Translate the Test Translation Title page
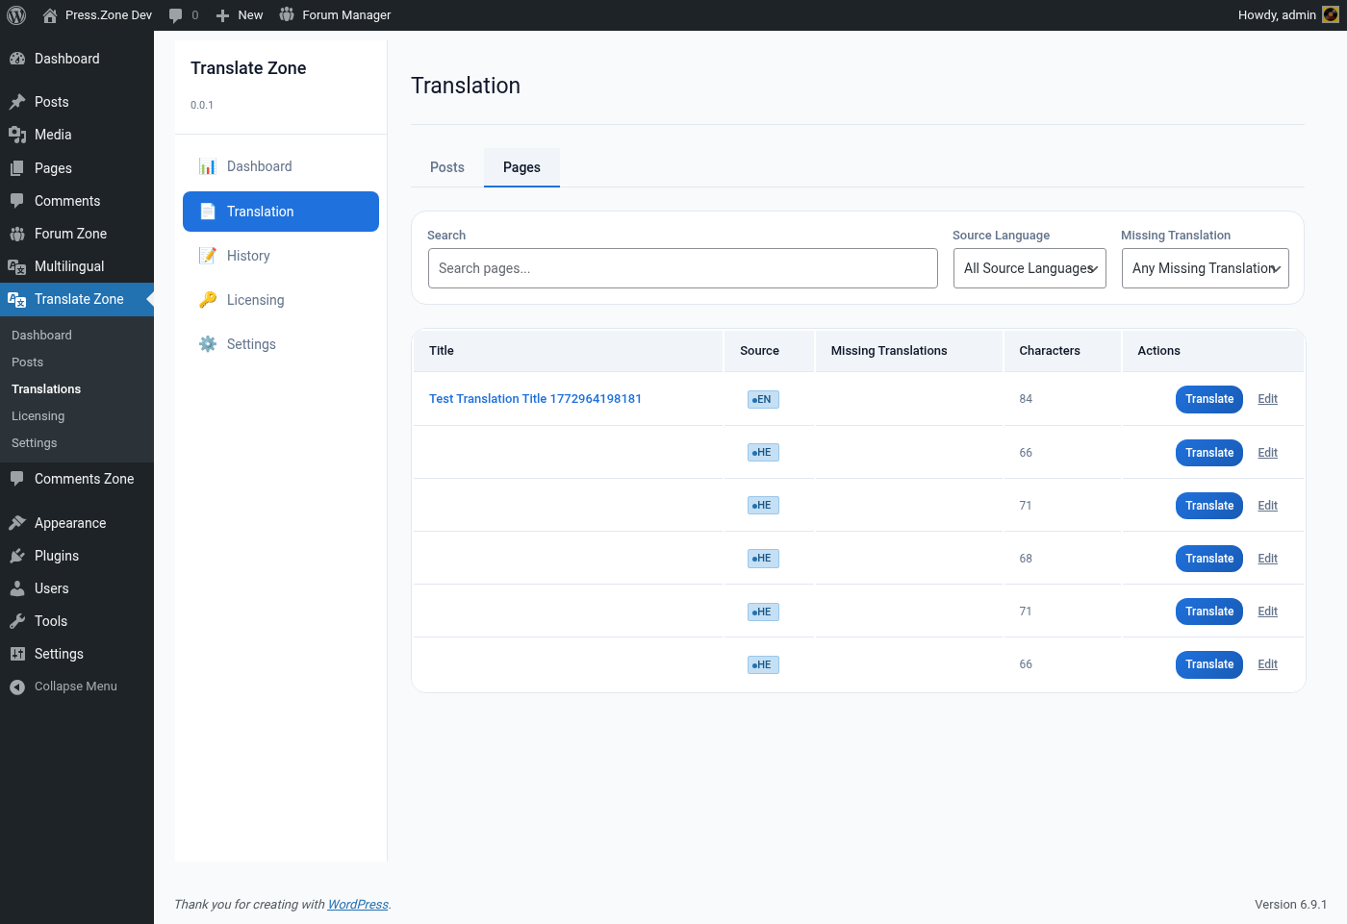 (x=1209, y=399)
